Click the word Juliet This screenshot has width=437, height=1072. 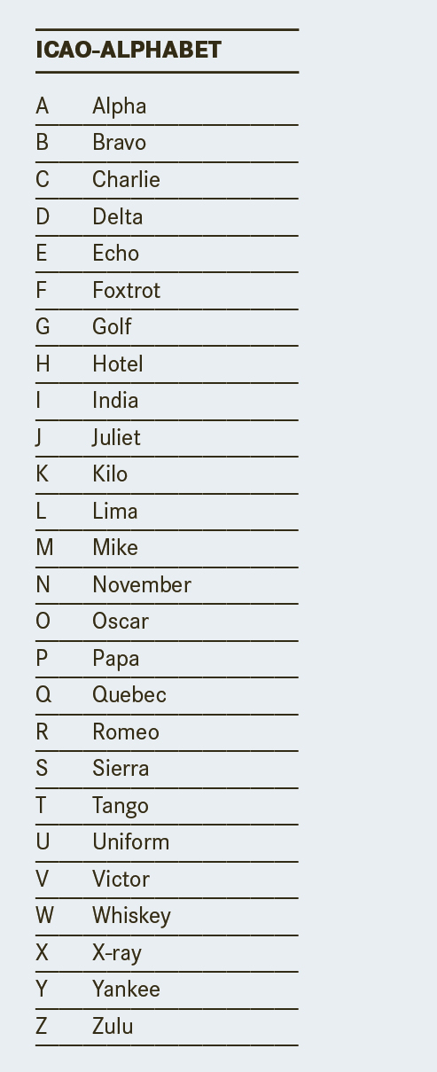[x=116, y=437]
